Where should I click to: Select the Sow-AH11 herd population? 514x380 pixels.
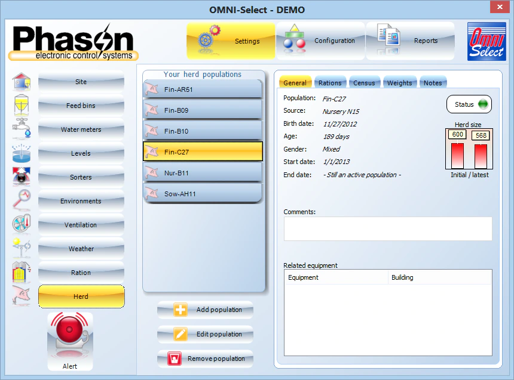click(203, 194)
